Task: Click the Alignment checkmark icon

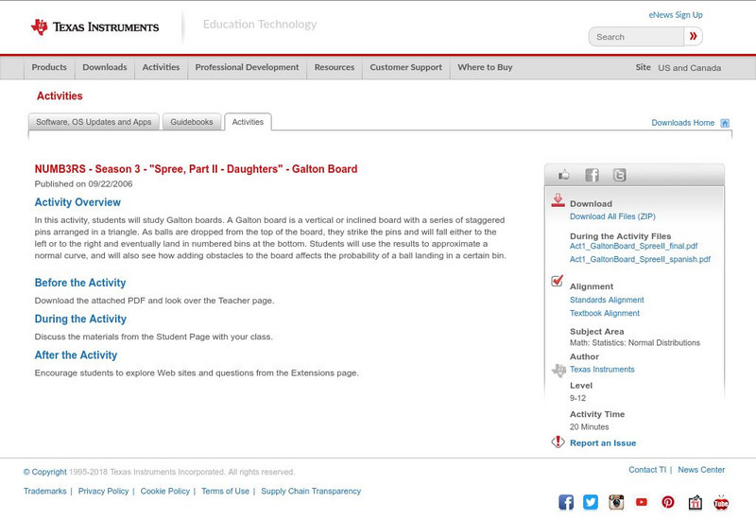Action: coord(557,280)
